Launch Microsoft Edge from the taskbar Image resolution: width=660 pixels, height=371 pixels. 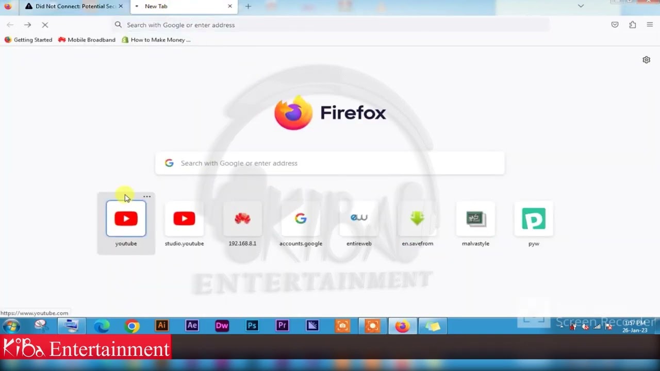click(102, 326)
